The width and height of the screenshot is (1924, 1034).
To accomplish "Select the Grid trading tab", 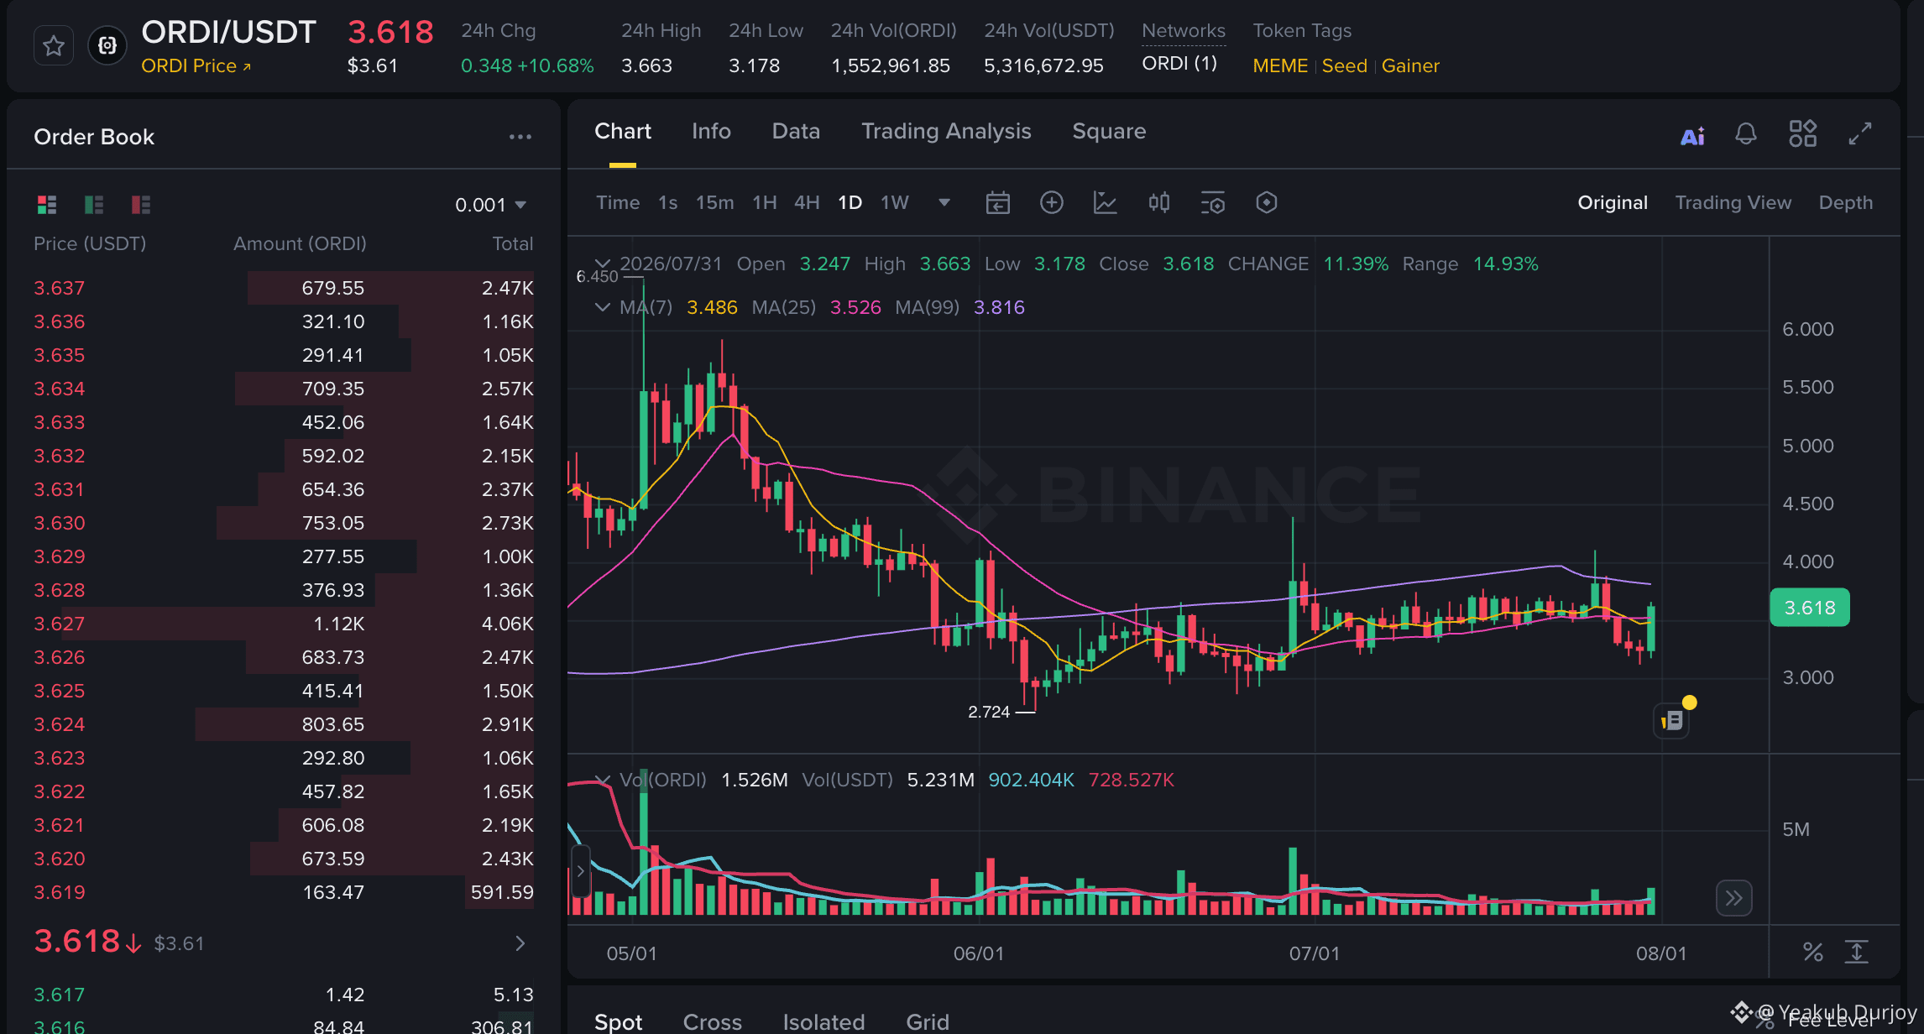I will click(x=928, y=1021).
